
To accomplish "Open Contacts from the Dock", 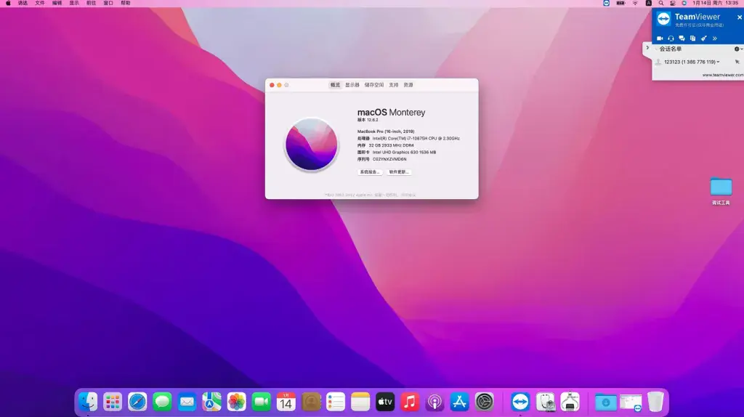I will click(x=311, y=402).
